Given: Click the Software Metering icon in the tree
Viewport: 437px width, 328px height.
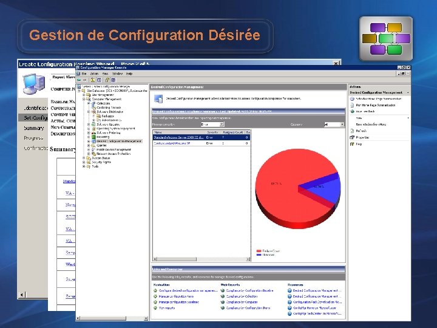Looking at the screenshot, I should [x=94, y=133].
